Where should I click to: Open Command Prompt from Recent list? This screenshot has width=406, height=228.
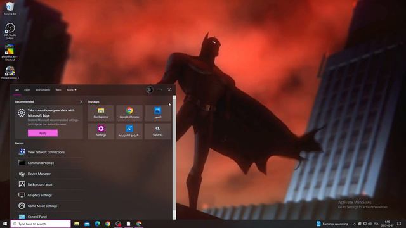pyautogui.click(x=49, y=163)
